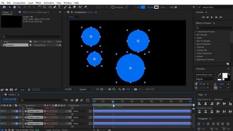Open Shape Layer 3 parent None dropdown
233x131 pixels.
[80, 111]
